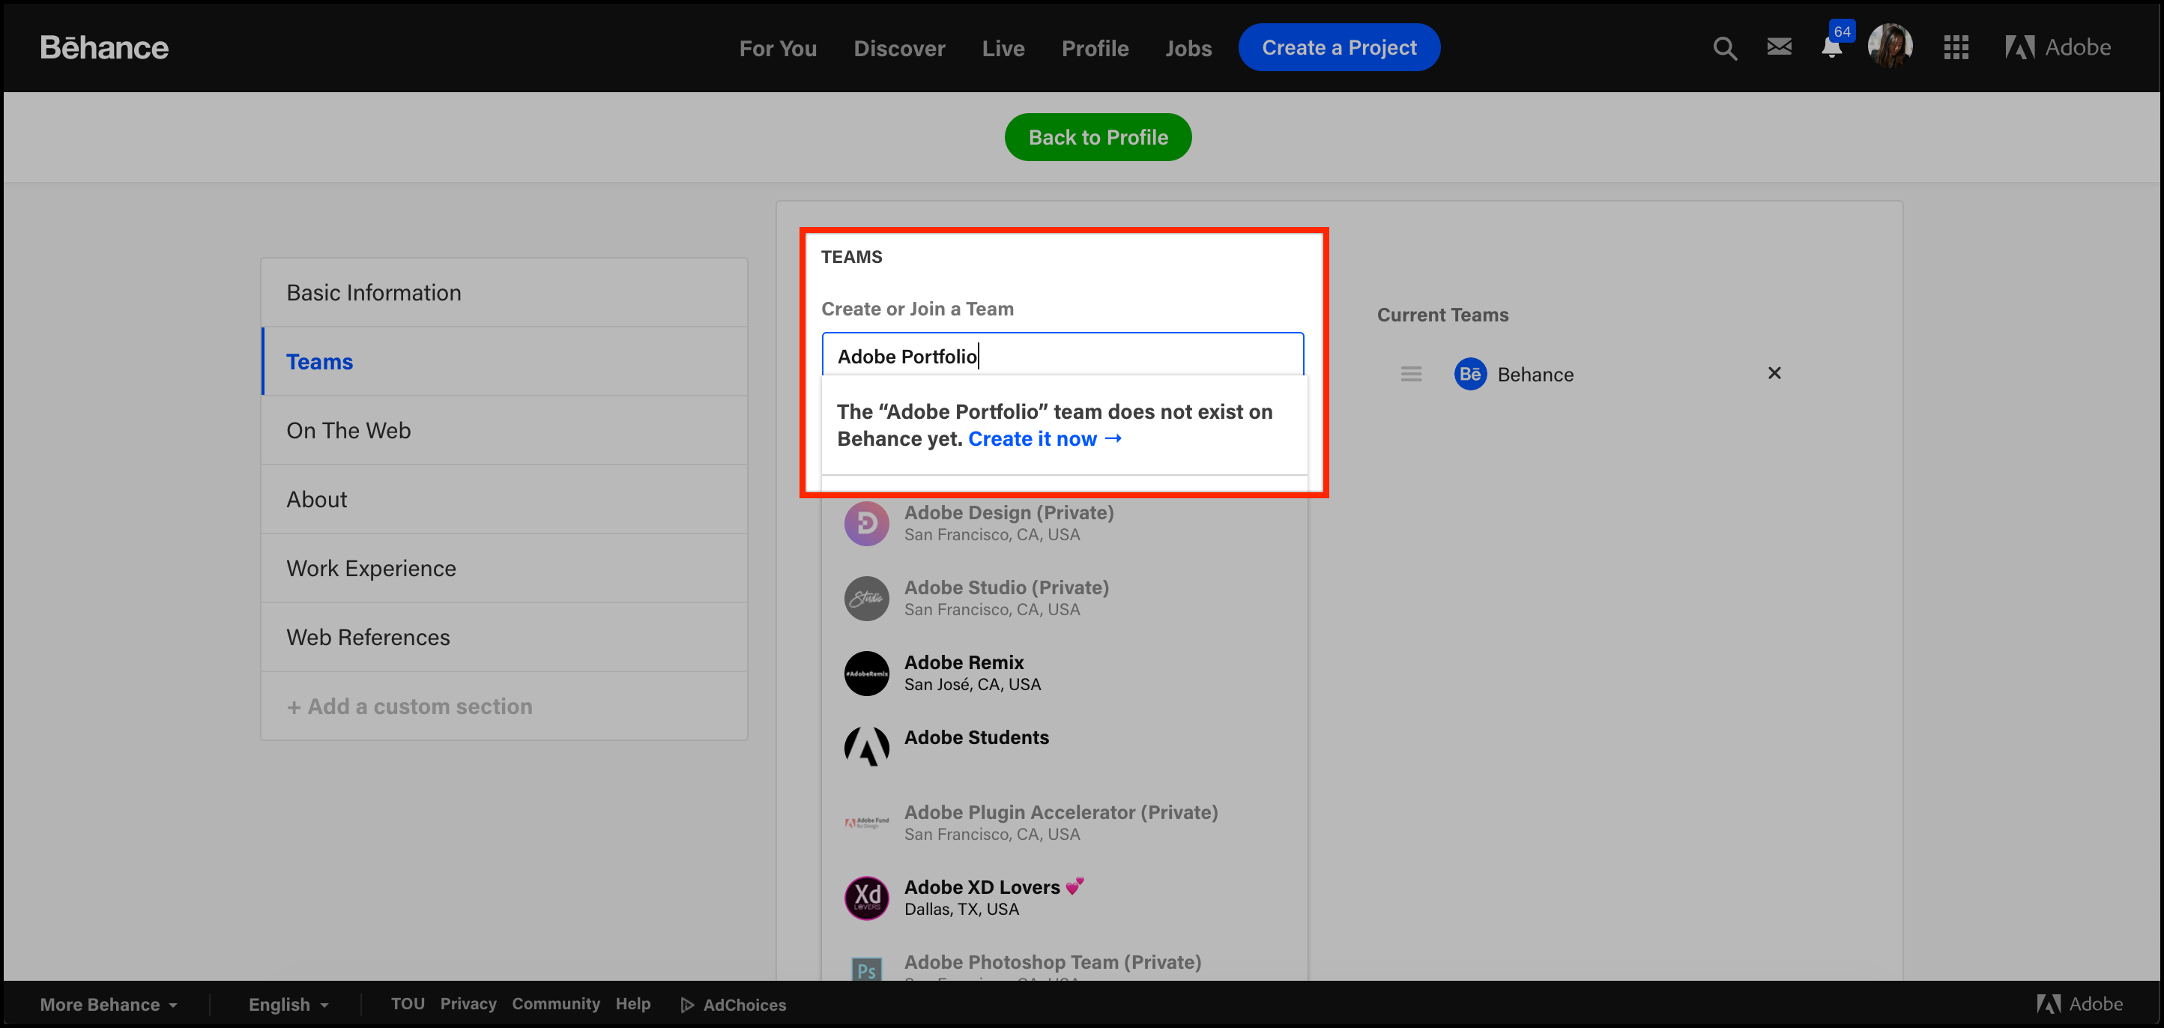Click the Add a custom section option

click(x=410, y=707)
